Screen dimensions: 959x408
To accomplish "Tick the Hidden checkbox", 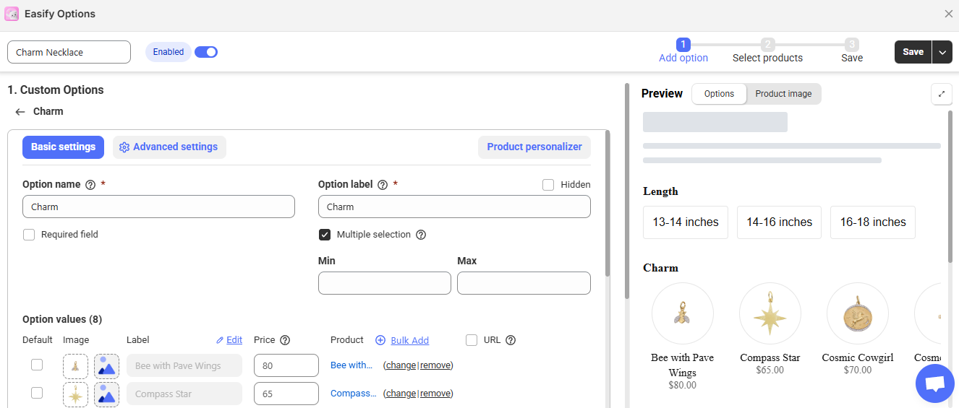I will tap(548, 185).
